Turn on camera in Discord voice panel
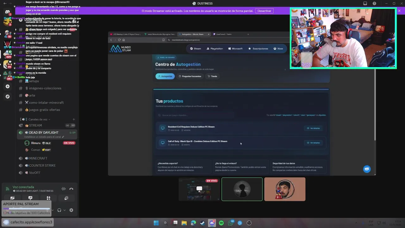This screenshot has width=405, height=228. pos(12,198)
